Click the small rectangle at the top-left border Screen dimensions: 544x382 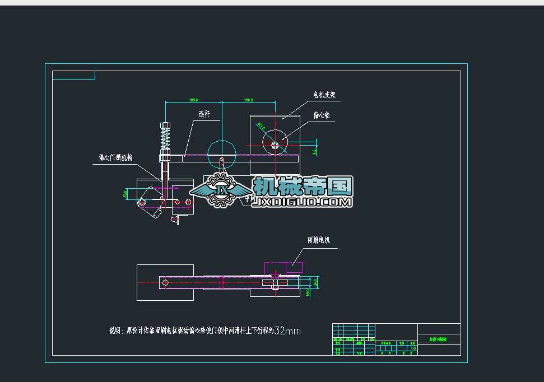pyautogui.click(x=73, y=75)
